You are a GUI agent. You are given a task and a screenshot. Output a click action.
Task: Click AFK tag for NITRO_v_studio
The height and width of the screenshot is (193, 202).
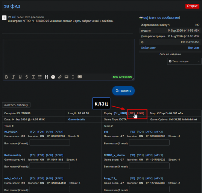point(149,155)
